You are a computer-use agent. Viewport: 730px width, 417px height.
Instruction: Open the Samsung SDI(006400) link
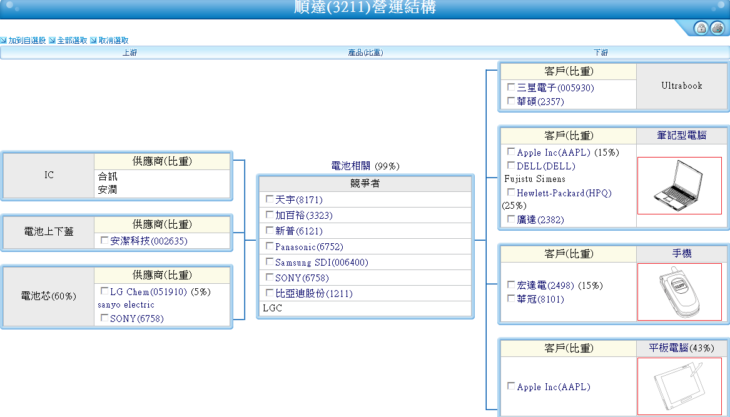tap(322, 263)
